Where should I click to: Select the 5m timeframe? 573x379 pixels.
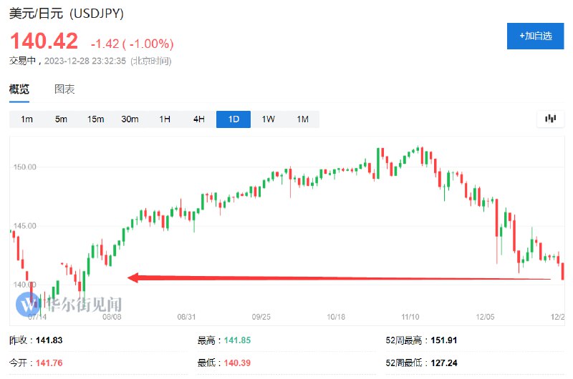click(x=61, y=119)
